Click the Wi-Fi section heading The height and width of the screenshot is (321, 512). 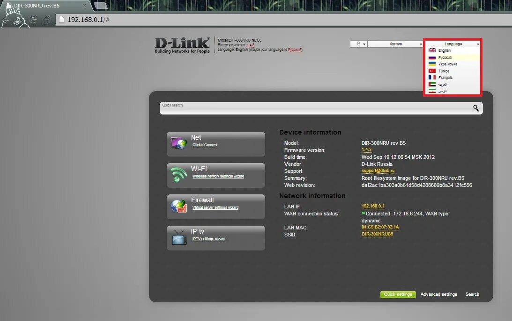[199, 169]
